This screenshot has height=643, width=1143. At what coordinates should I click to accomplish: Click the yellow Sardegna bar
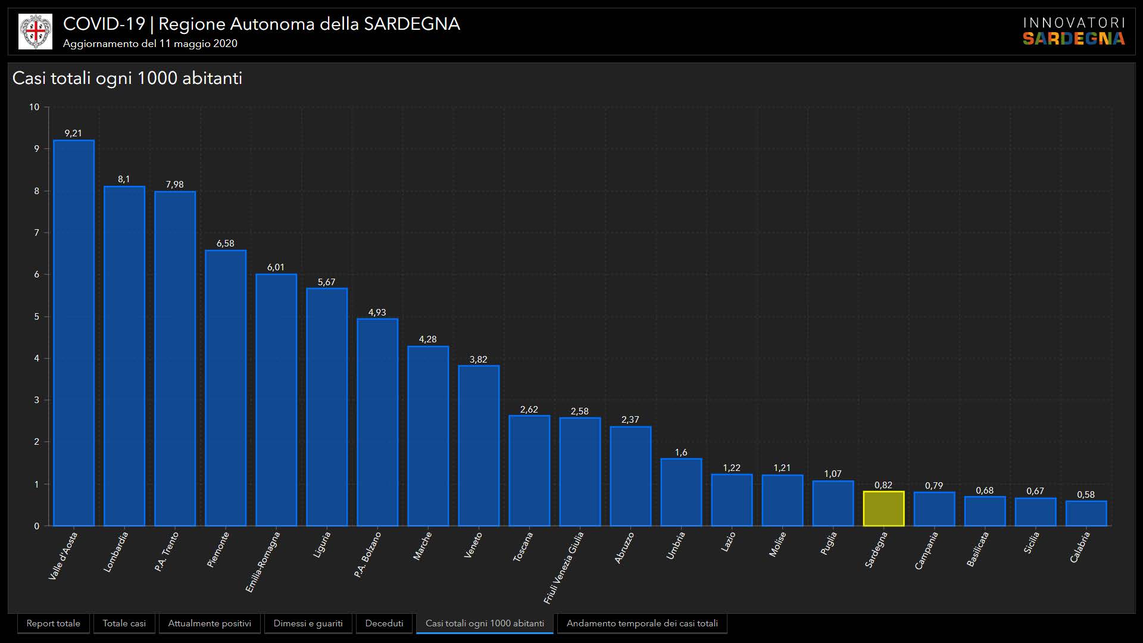tap(883, 509)
